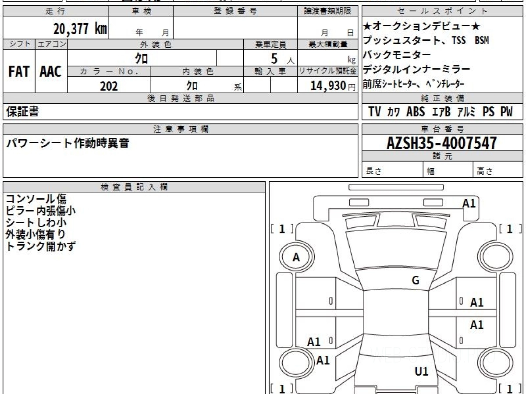This screenshot has width=526, height=394.
Task: Select the シートしわ小 line
Action: pyautogui.click(x=36, y=223)
